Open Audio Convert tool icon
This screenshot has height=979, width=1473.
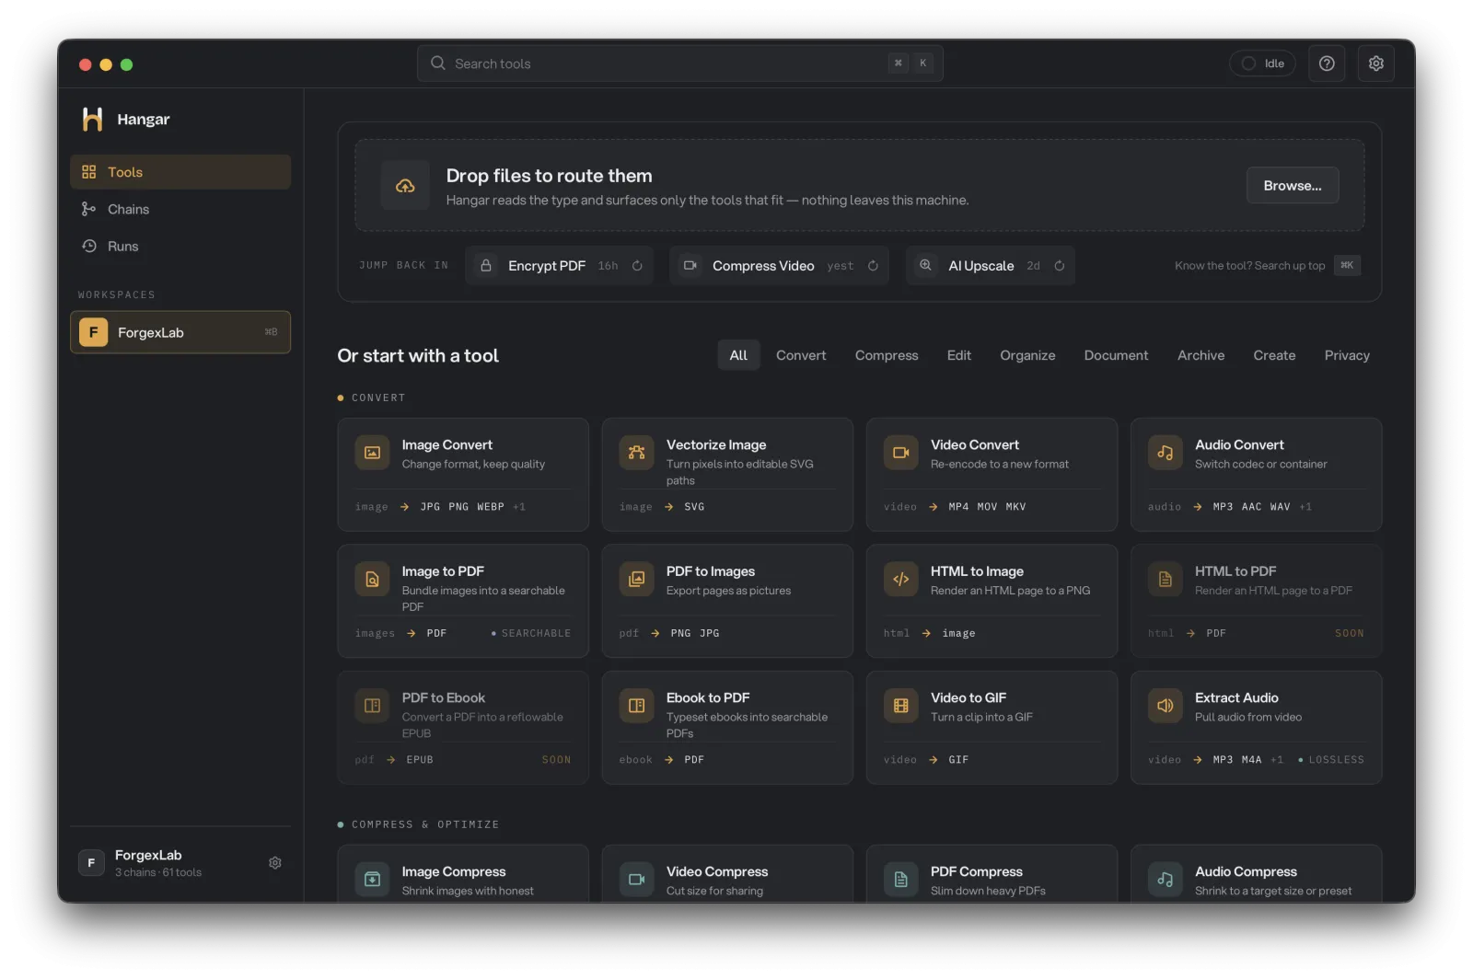point(1165,453)
